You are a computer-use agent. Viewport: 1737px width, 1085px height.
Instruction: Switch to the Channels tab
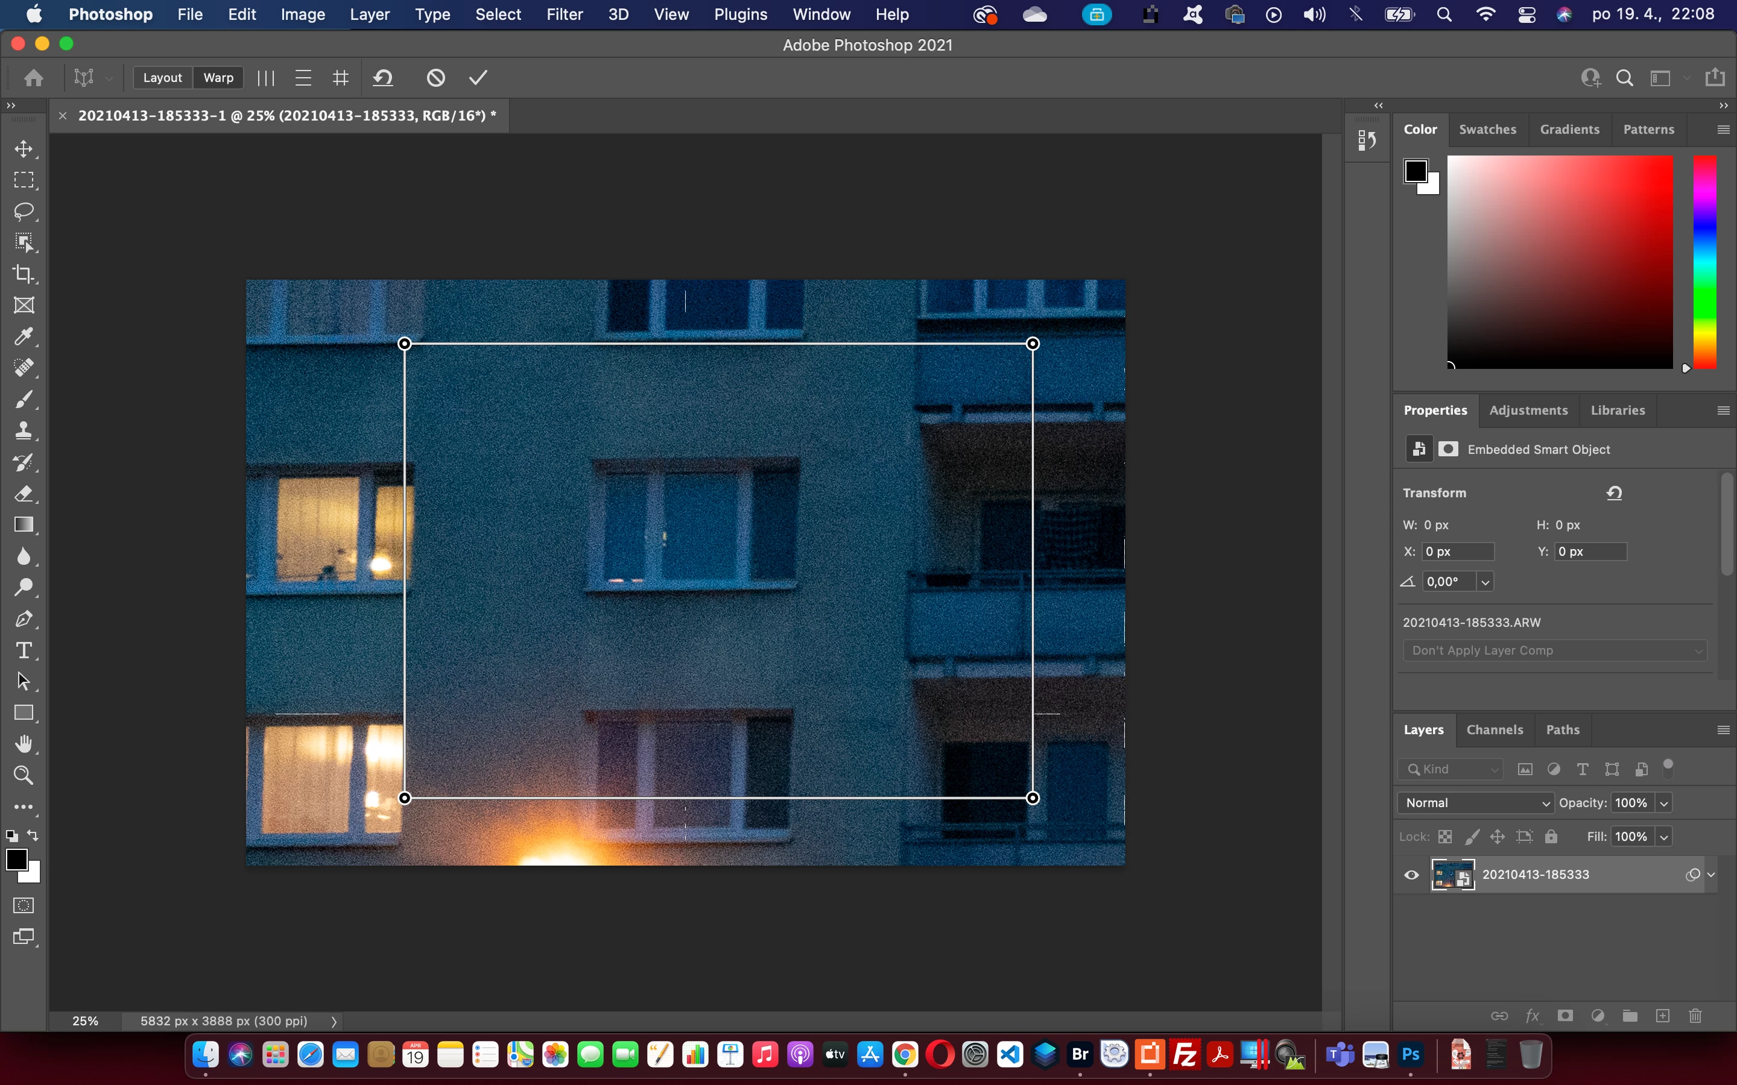1495,730
